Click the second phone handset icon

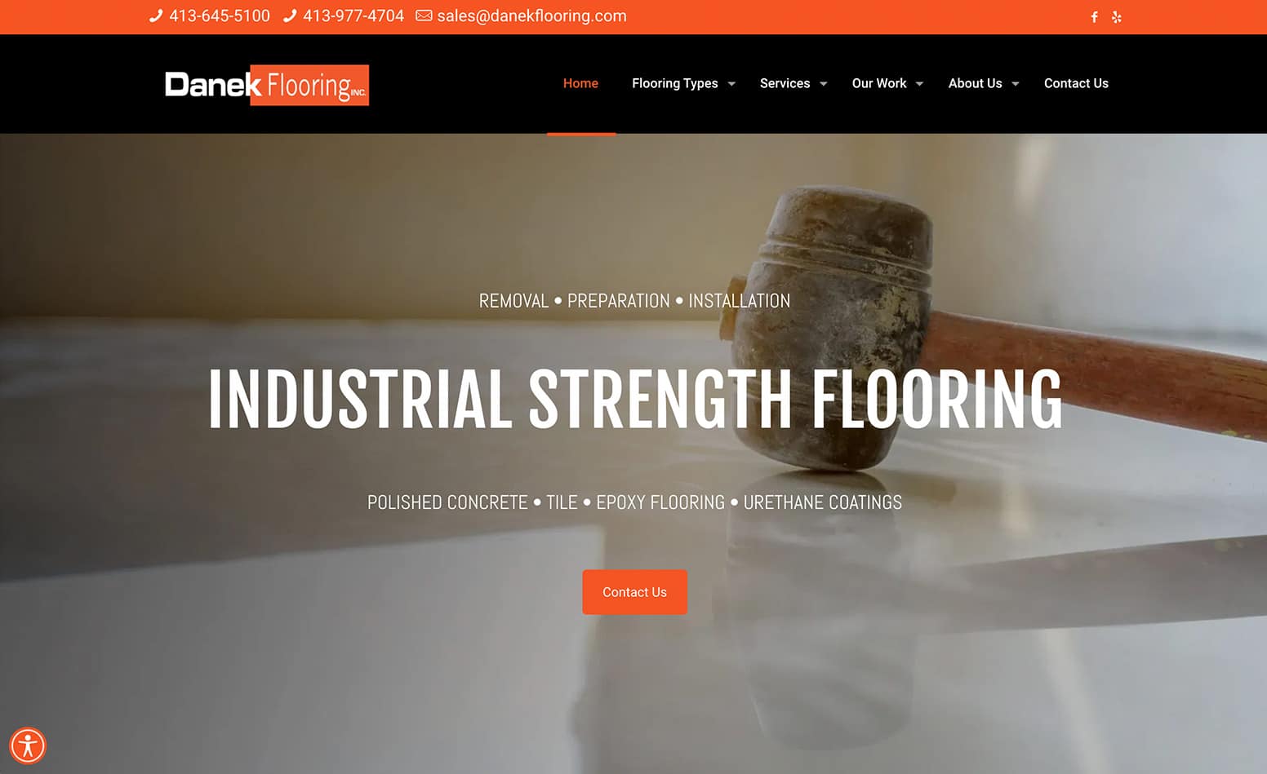point(290,15)
